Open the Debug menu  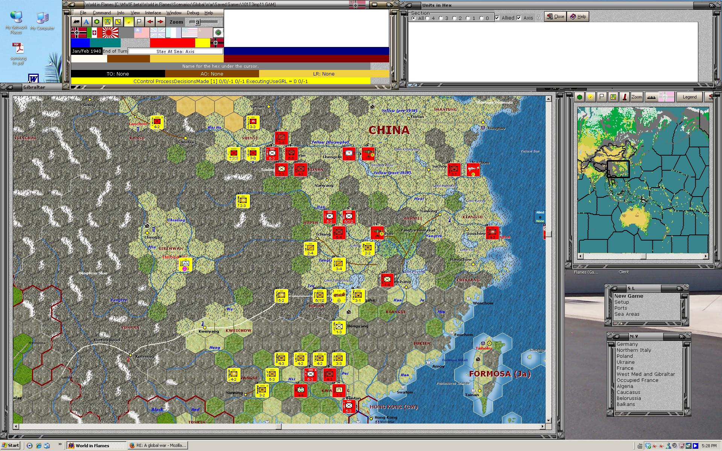193,13
